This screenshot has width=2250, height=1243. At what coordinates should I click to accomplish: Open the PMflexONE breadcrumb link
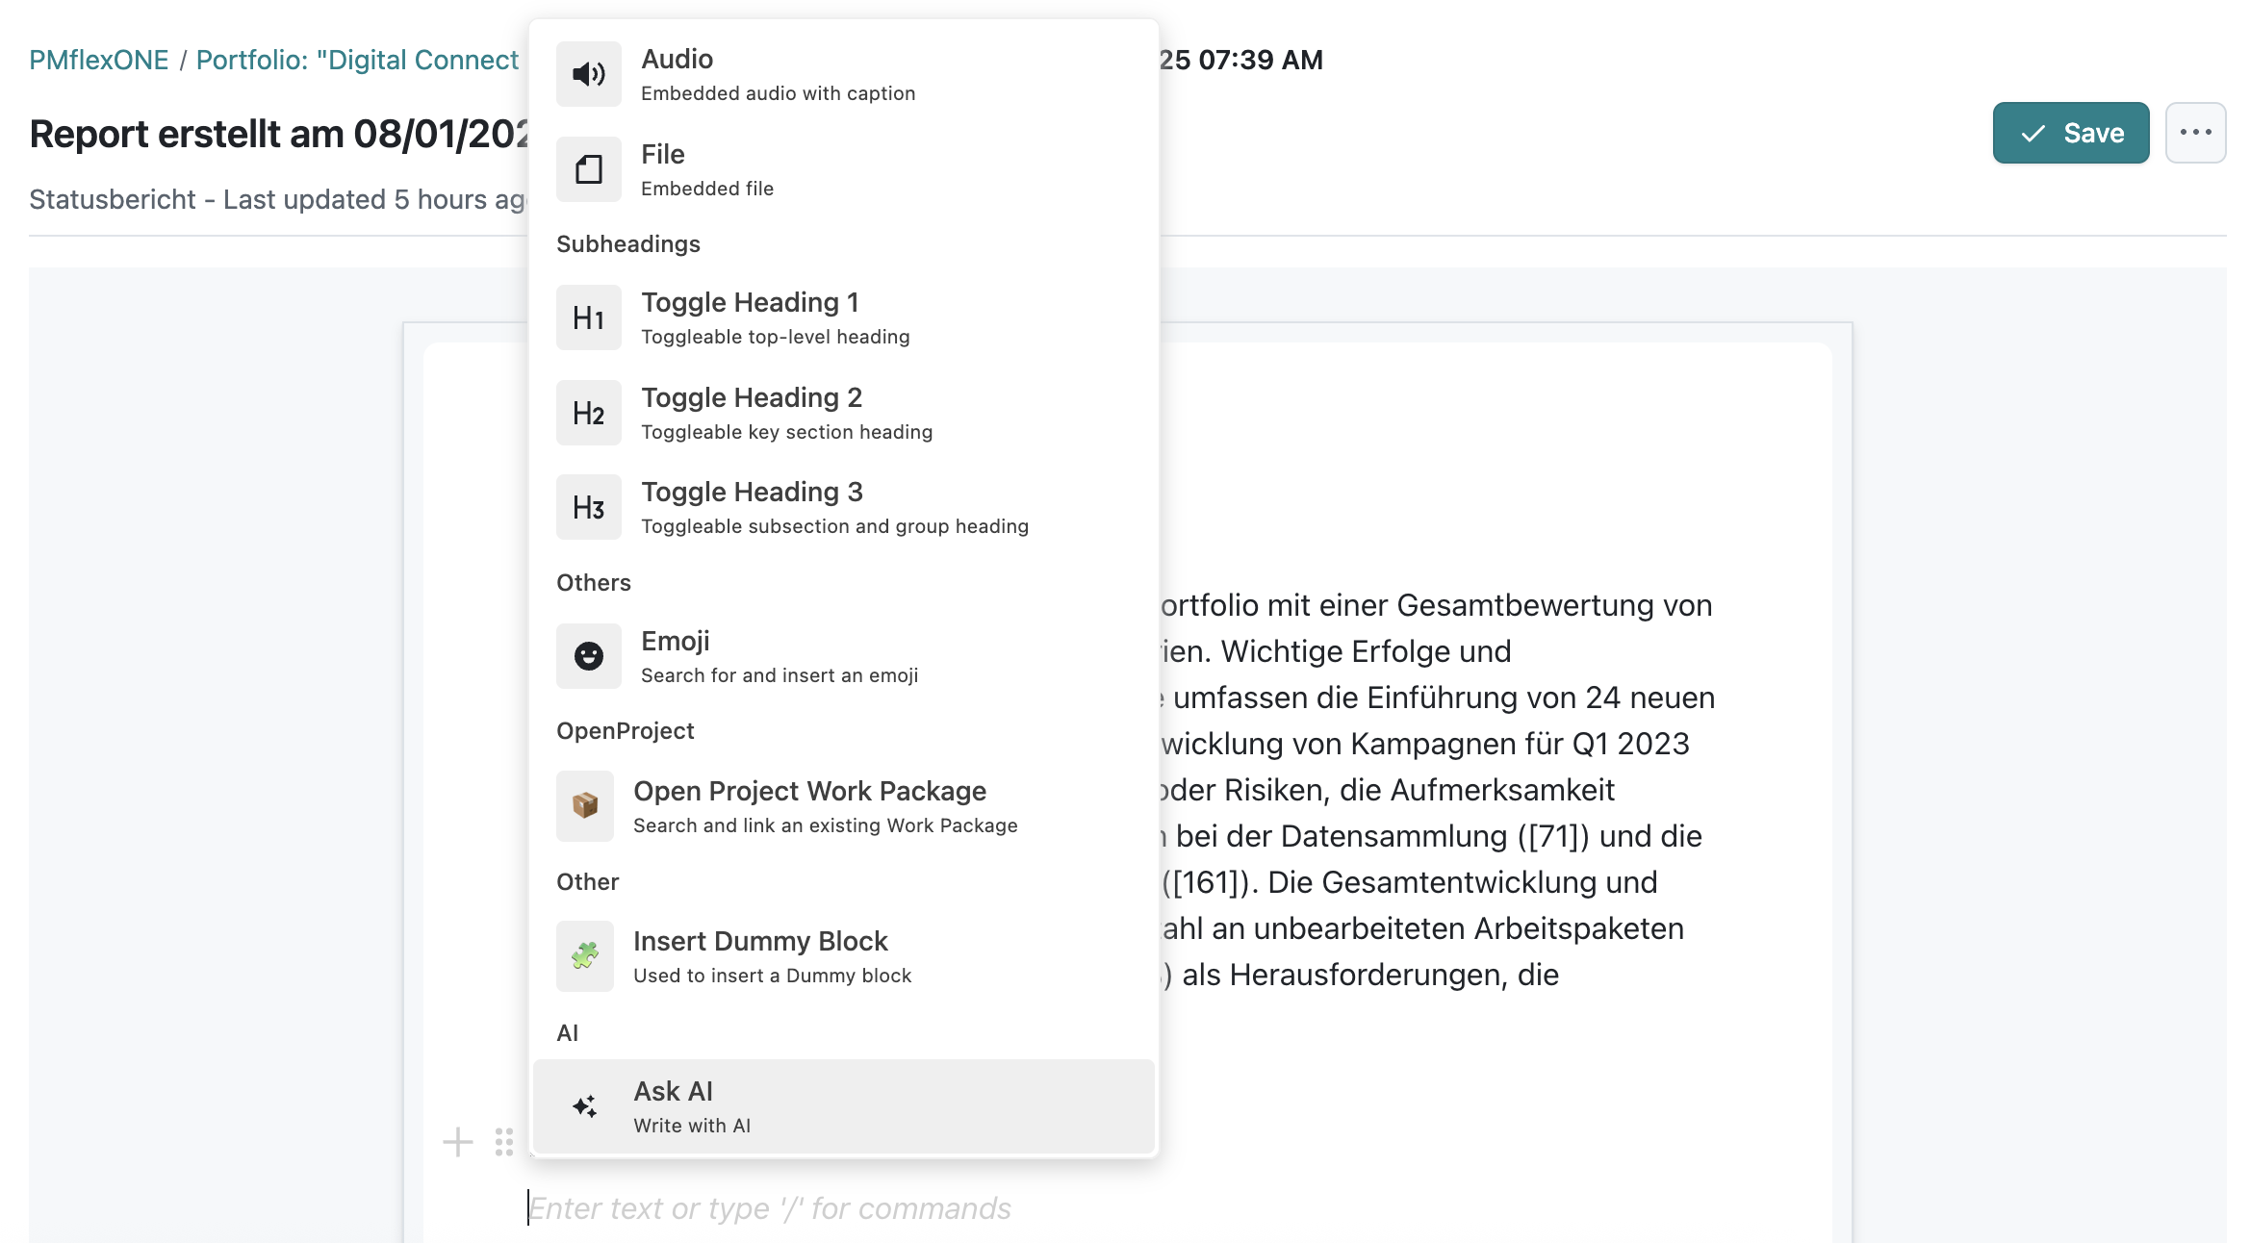click(99, 60)
